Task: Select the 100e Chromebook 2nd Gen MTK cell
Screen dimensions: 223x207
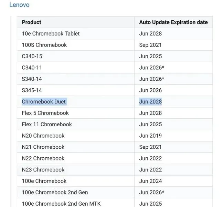Action: coord(61,204)
